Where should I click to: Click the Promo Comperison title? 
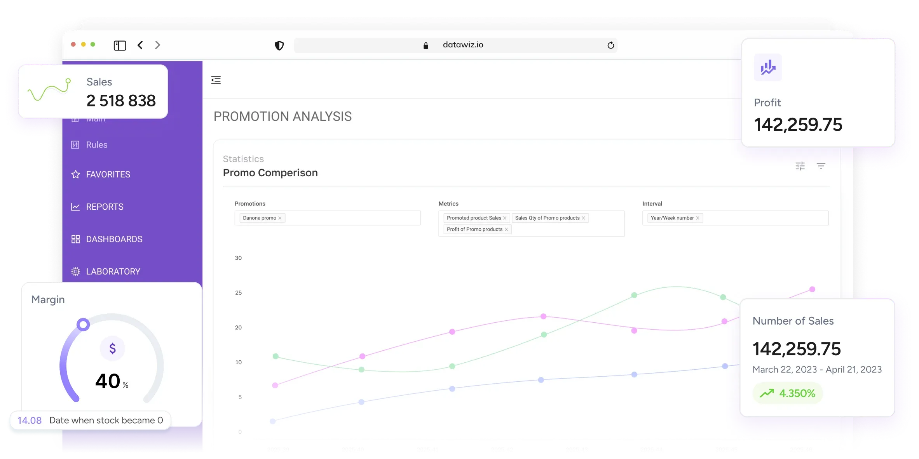pyautogui.click(x=270, y=173)
